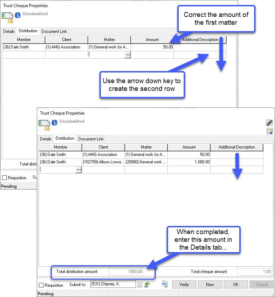Click the Amount column header in front window
Screen dimensions: 275x297
(189, 147)
